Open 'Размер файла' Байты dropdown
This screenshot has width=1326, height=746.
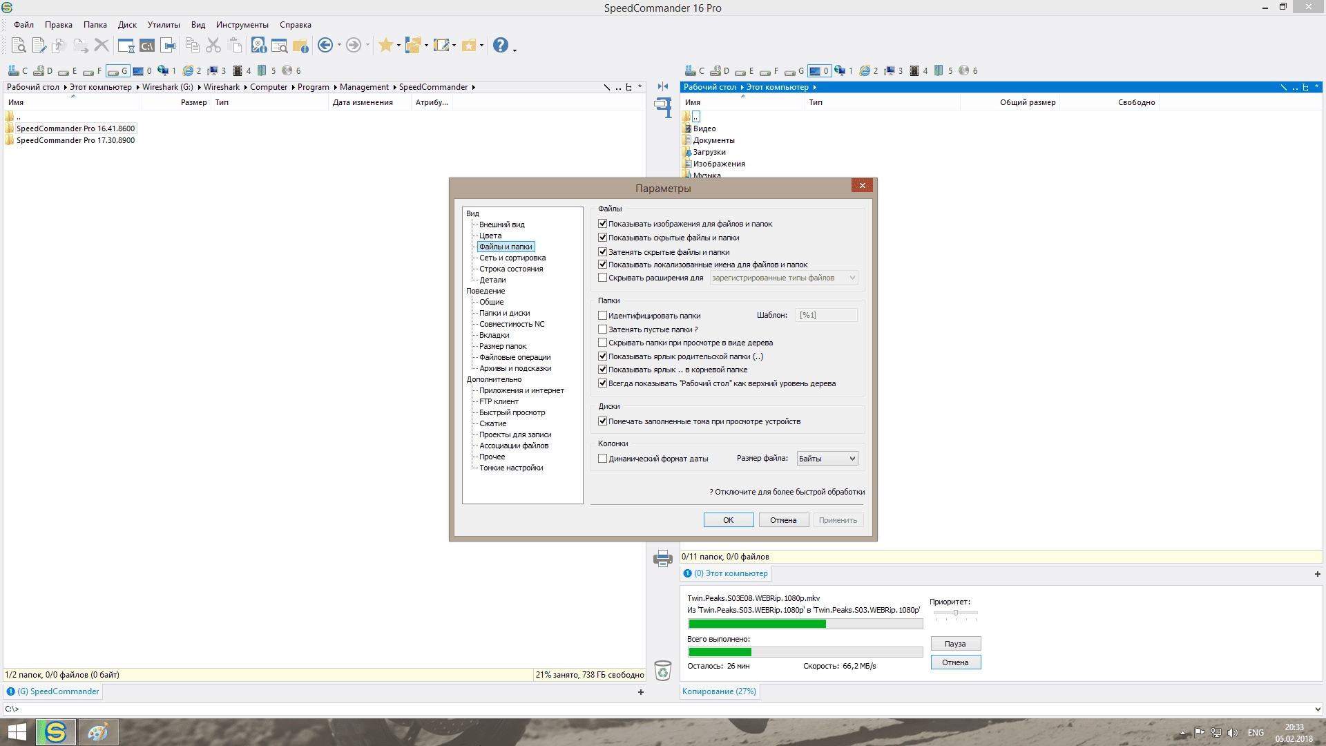[827, 459]
